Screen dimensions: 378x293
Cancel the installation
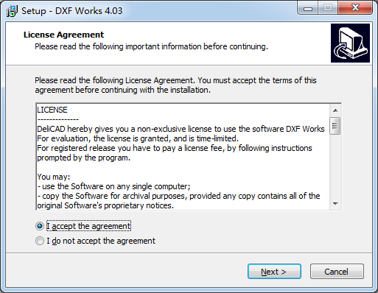pyautogui.click(x=337, y=272)
